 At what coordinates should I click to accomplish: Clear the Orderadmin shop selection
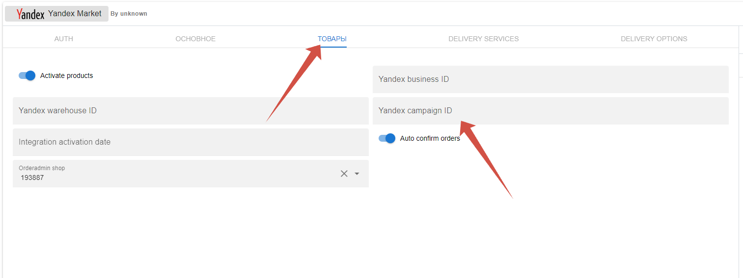pyautogui.click(x=344, y=174)
